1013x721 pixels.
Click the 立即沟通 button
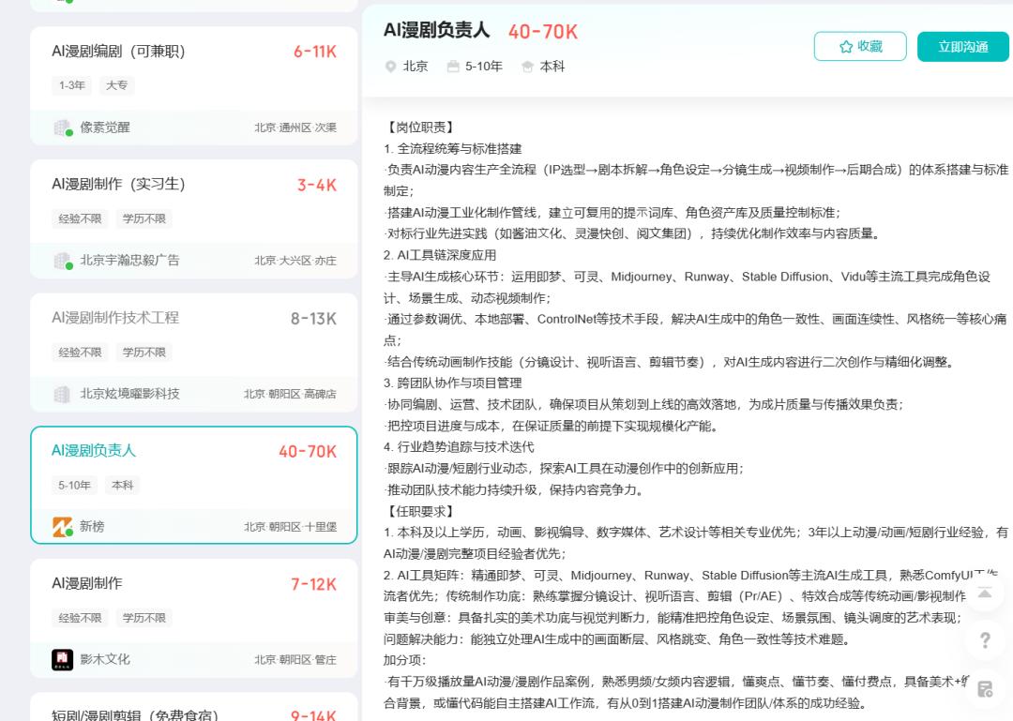962,46
